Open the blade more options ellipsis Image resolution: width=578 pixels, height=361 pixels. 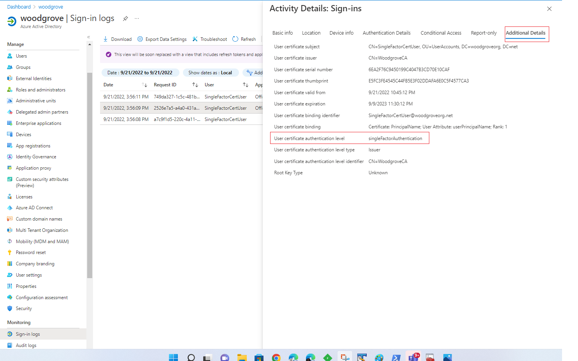pos(137,18)
